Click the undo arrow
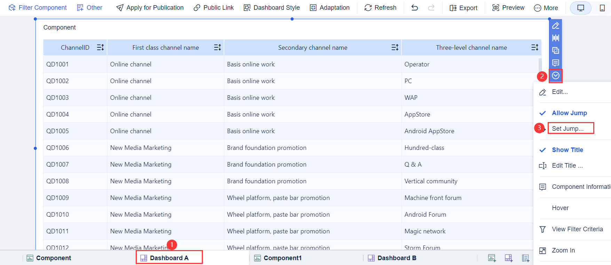The image size is (611, 265). [x=414, y=8]
